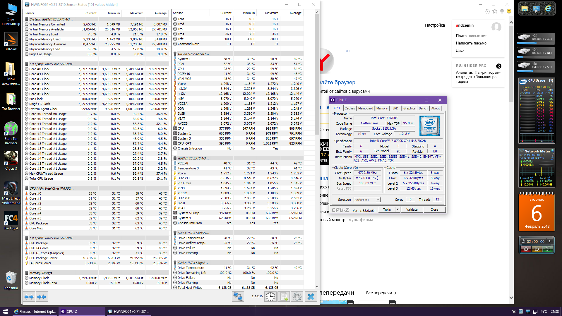The height and width of the screenshot is (316, 562).
Task: Click the clock reset timer icon in HWiNFO
Action: click(270, 297)
